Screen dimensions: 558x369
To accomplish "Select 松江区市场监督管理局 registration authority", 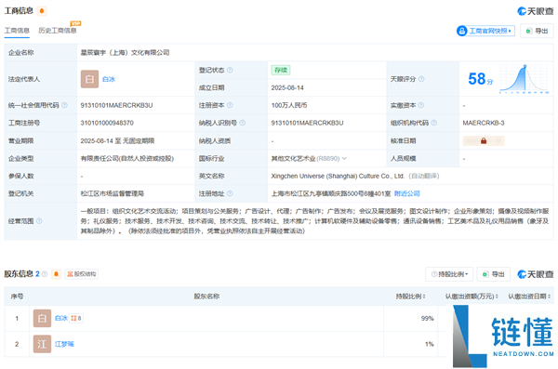I will (x=113, y=193).
